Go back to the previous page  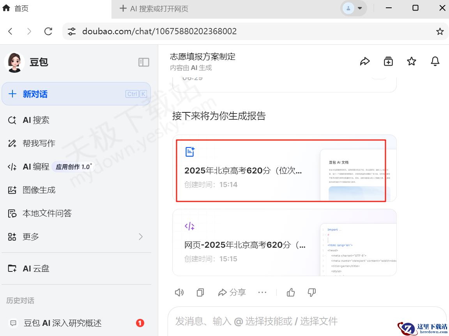pos(10,31)
